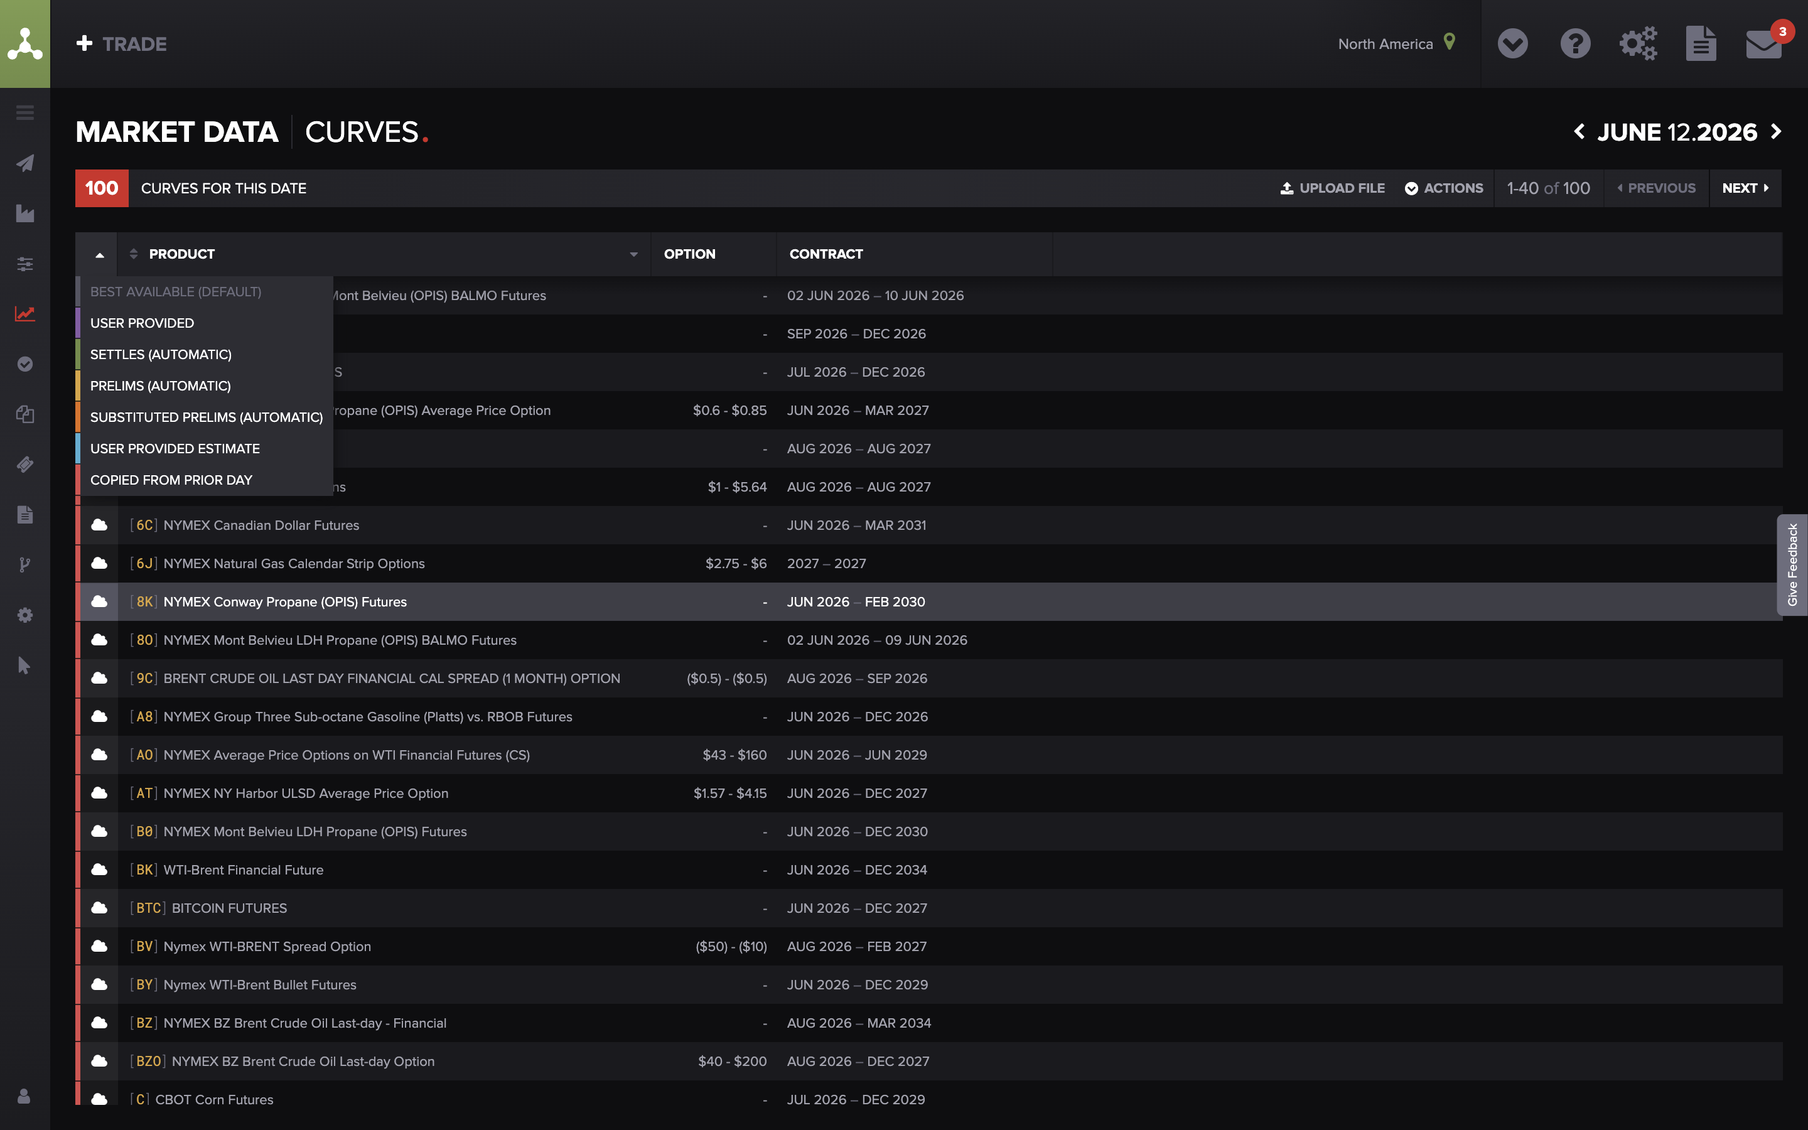Click NEXT page button
This screenshot has height=1130, width=1808.
coord(1745,188)
